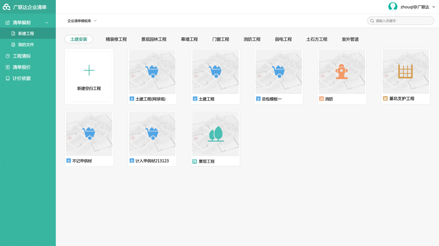Select the 总包模板一 template cart icon
The width and height of the screenshot is (439, 246).
tap(278, 71)
